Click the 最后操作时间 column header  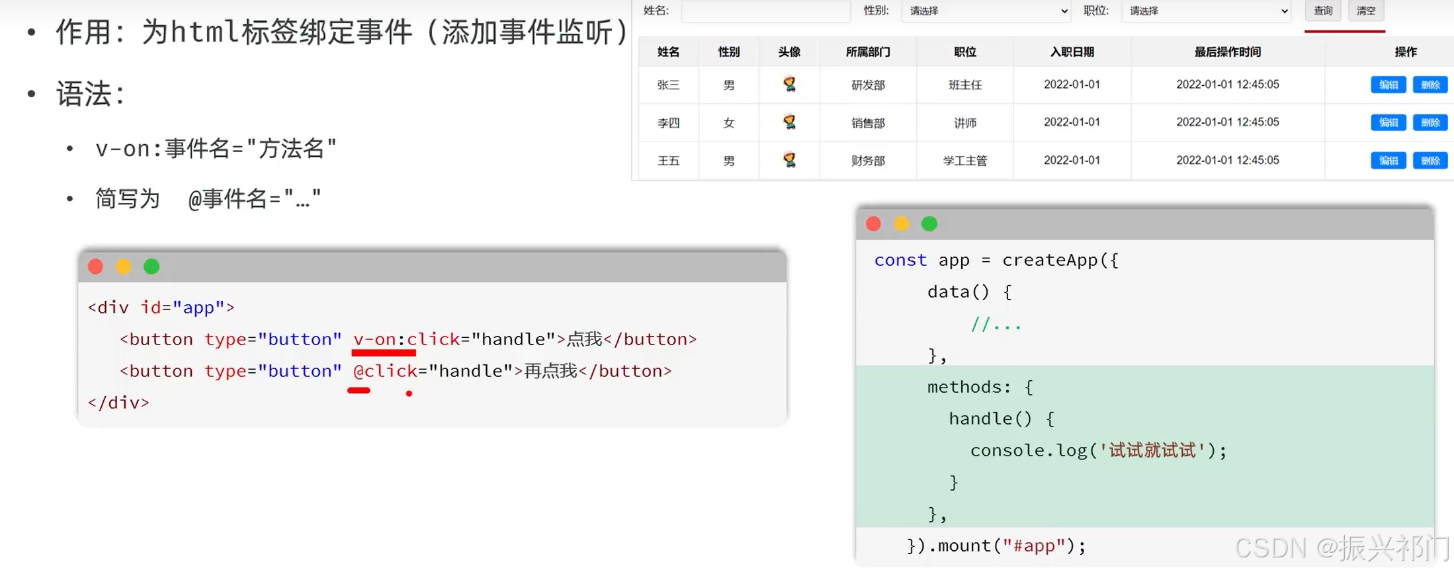tap(1228, 52)
